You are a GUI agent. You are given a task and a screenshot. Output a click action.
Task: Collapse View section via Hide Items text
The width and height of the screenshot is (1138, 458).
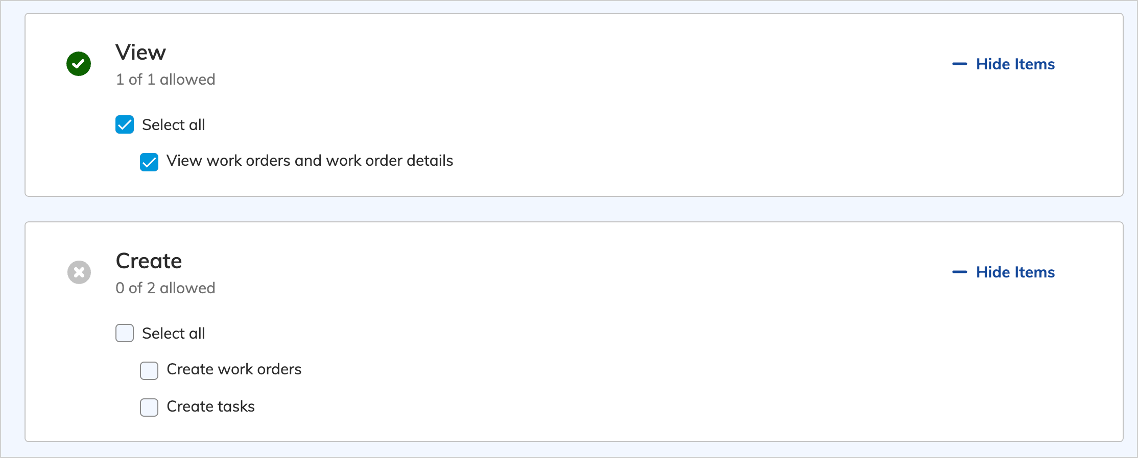click(1015, 64)
